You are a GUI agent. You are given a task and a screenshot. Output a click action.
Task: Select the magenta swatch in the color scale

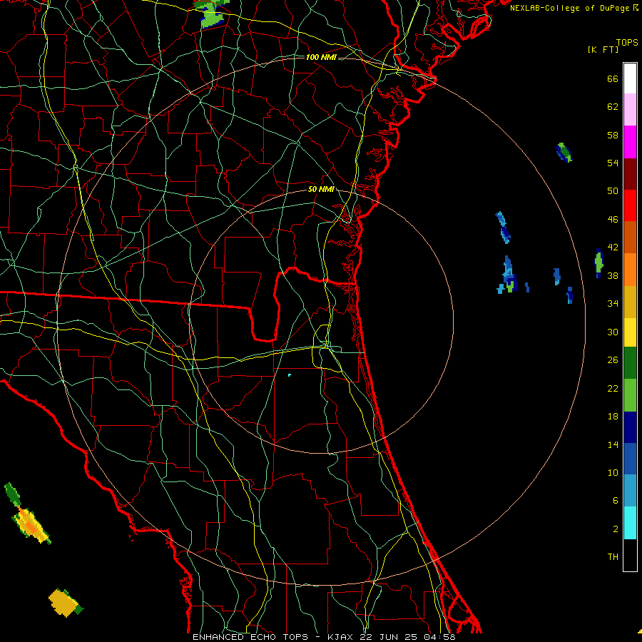pyautogui.click(x=630, y=142)
